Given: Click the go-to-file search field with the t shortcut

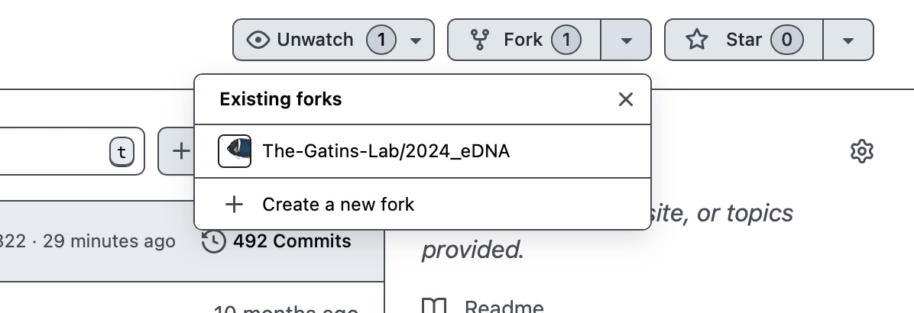Looking at the screenshot, I should click(53, 151).
